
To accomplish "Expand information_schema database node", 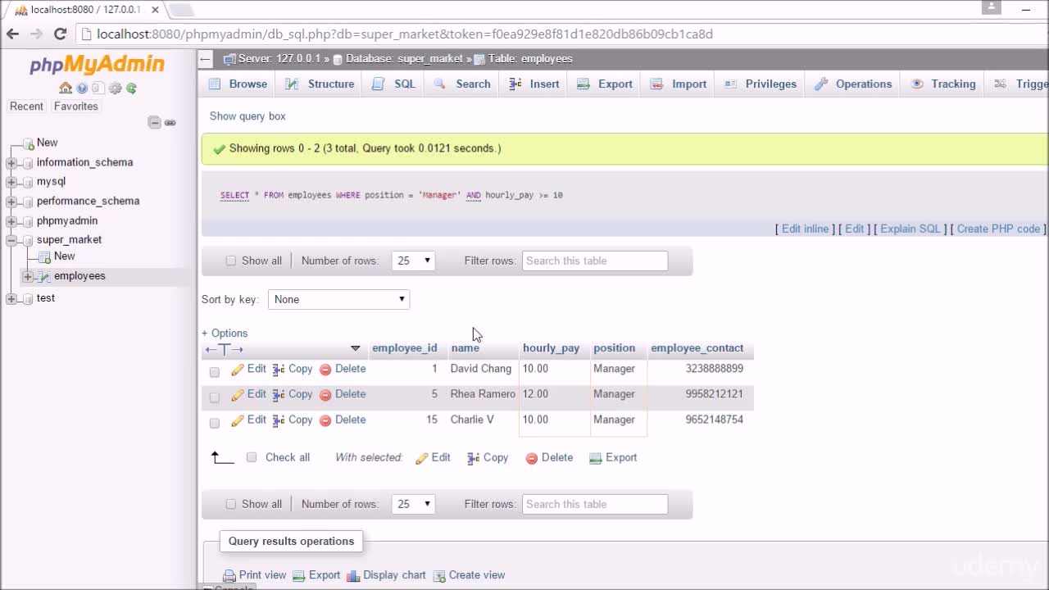I will coord(11,162).
